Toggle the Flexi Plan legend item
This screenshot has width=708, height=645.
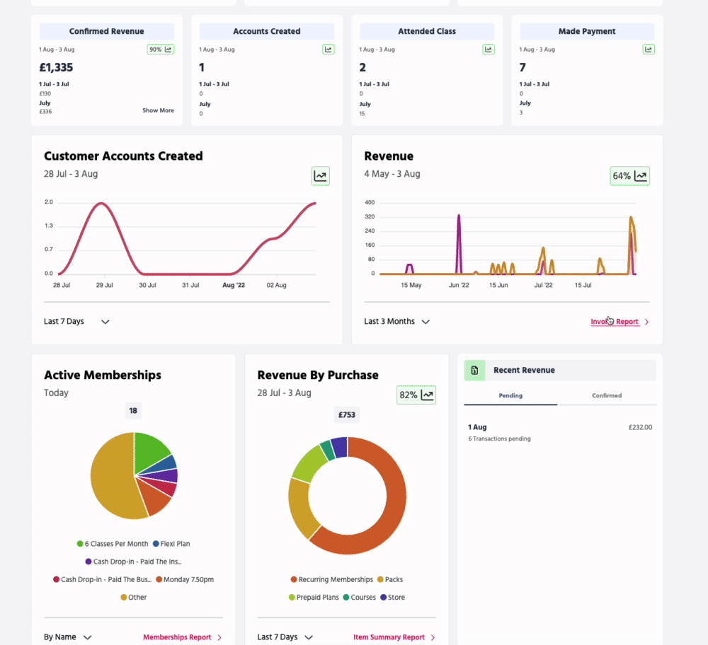(171, 544)
